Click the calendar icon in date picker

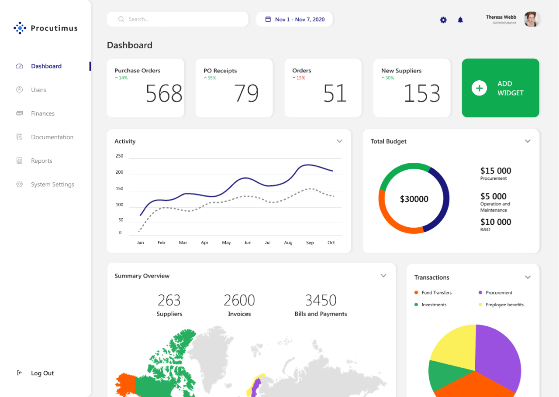[x=268, y=19]
